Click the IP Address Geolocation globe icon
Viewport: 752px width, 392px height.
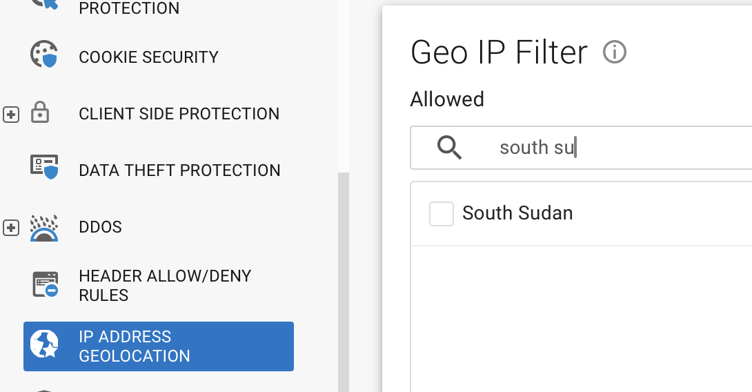[44, 344]
